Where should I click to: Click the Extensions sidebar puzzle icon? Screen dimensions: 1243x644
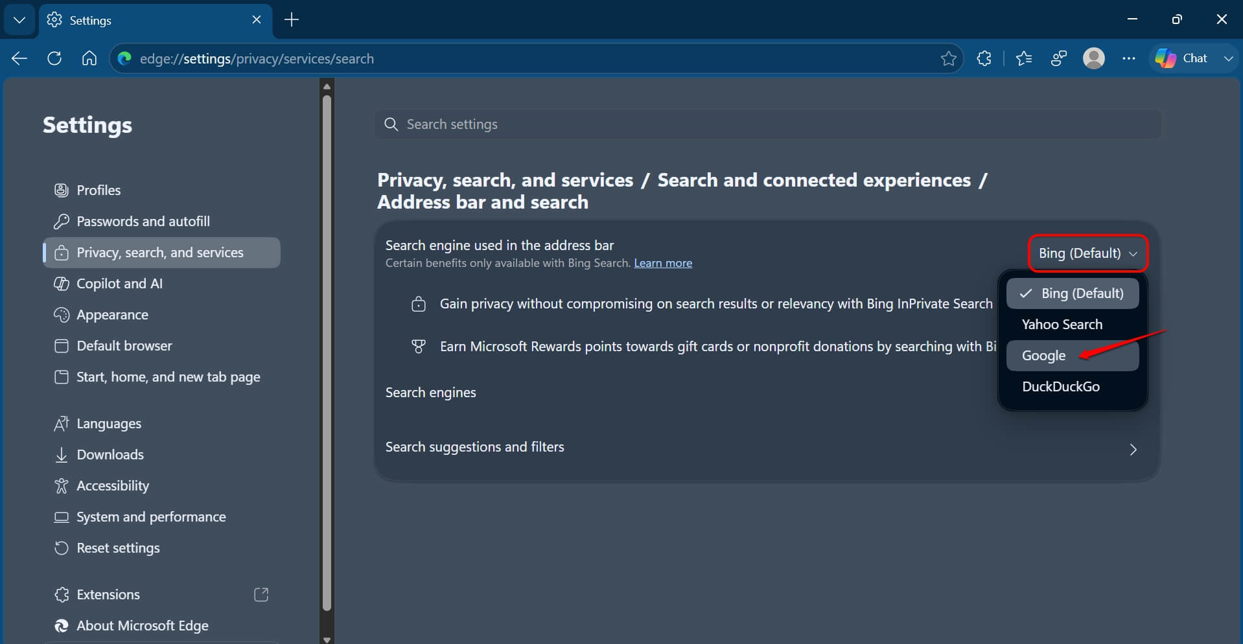(62, 594)
